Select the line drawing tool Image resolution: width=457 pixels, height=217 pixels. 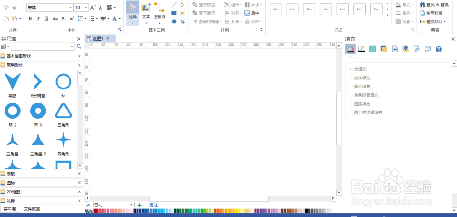click(174, 5)
